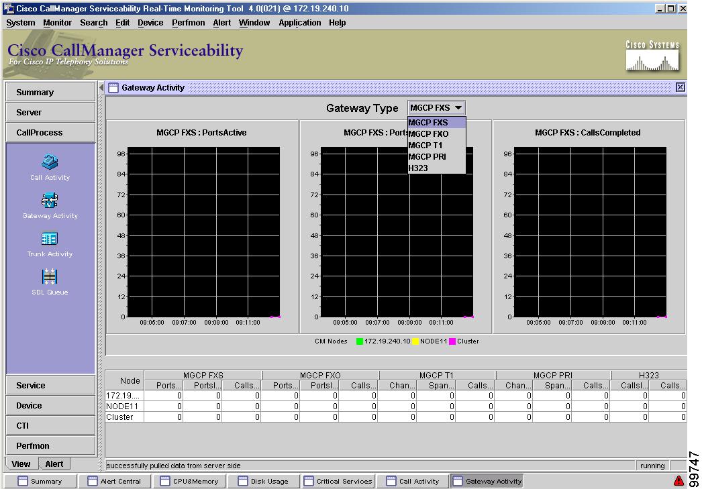The width and height of the screenshot is (702, 489).
Task: Open the Alert menu
Action: [222, 23]
